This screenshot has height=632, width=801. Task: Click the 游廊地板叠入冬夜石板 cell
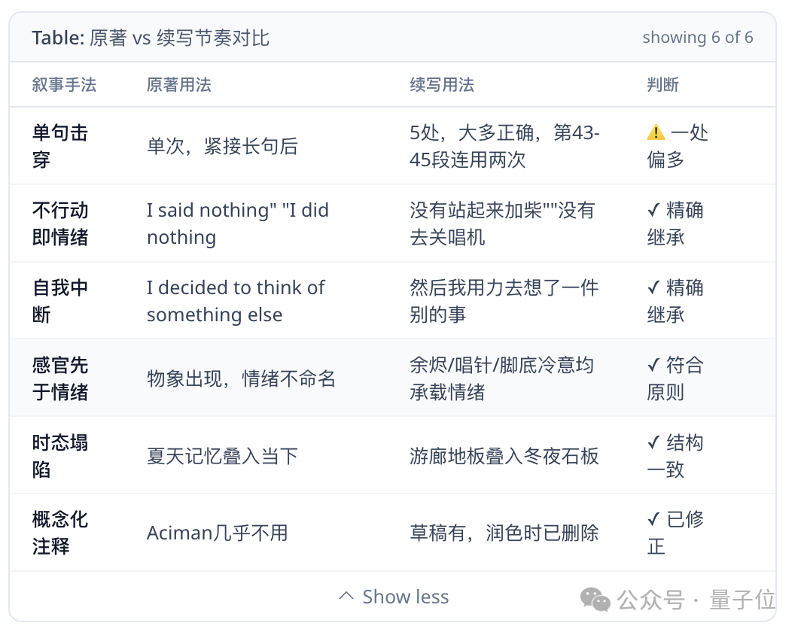504,456
